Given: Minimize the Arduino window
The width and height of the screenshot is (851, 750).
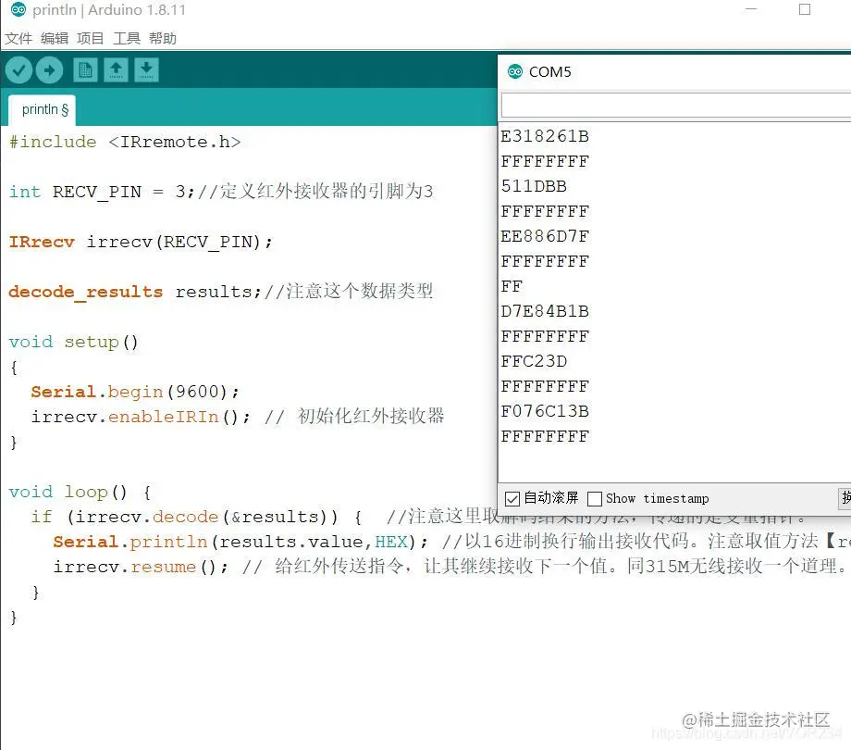Looking at the screenshot, I should click(x=751, y=9).
